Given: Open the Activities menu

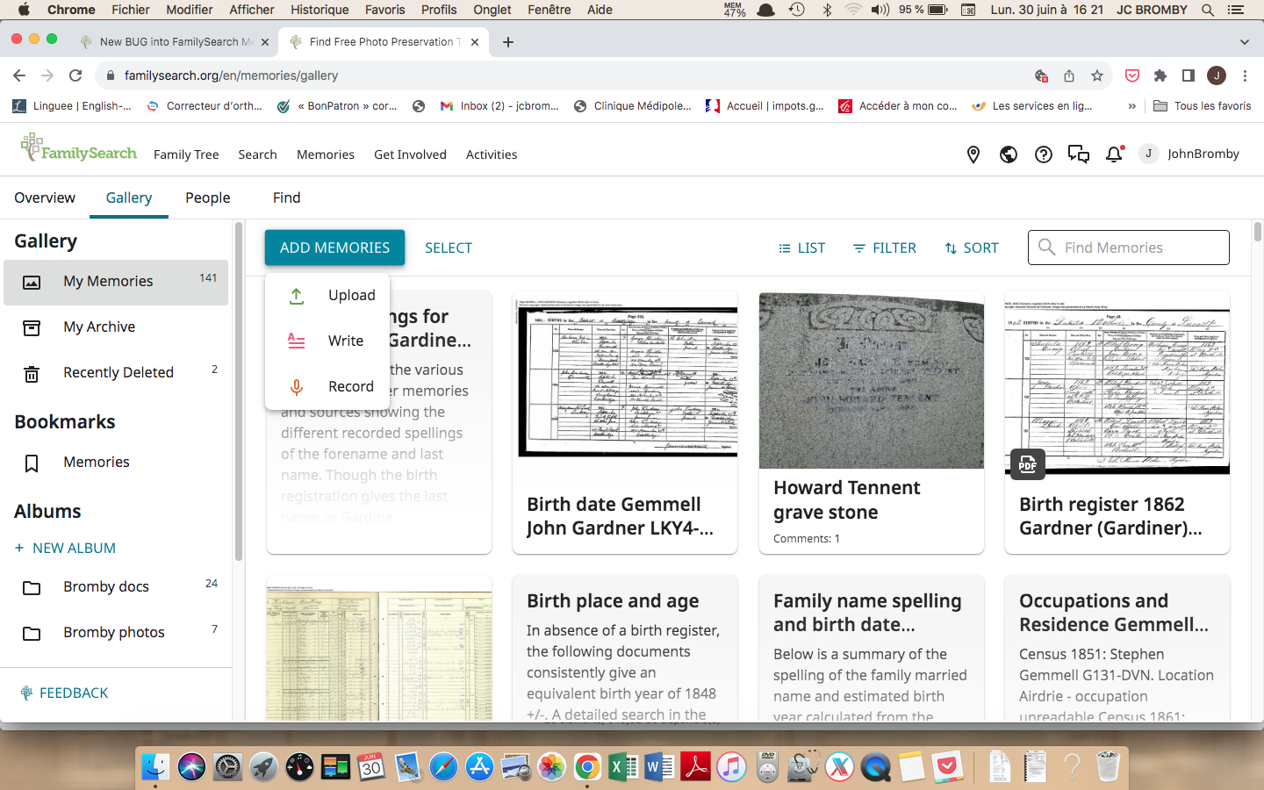Looking at the screenshot, I should (492, 154).
